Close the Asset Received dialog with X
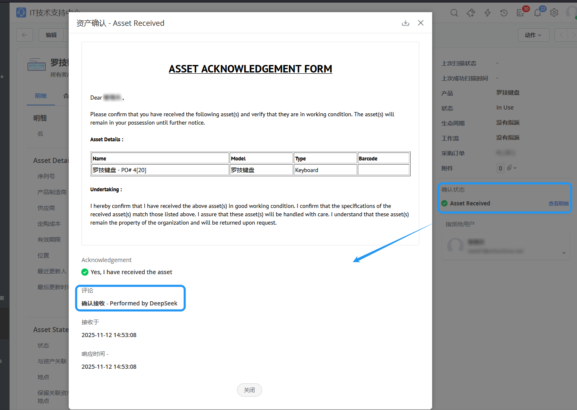This screenshot has height=410, width=577. tap(421, 23)
